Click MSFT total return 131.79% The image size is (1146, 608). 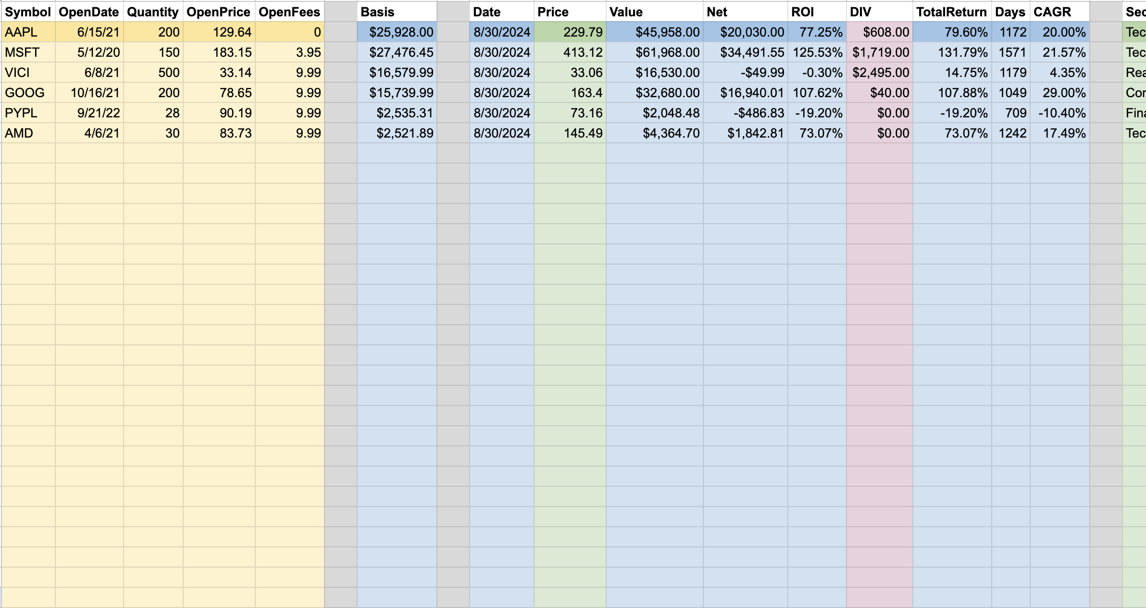952,52
